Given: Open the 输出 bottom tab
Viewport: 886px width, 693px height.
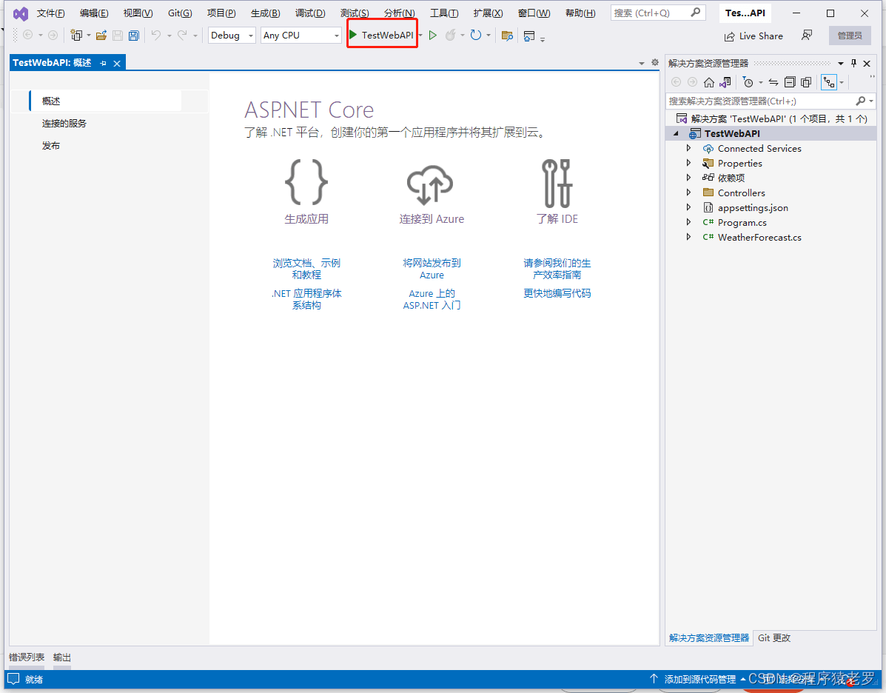Looking at the screenshot, I should (x=62, y=657).
